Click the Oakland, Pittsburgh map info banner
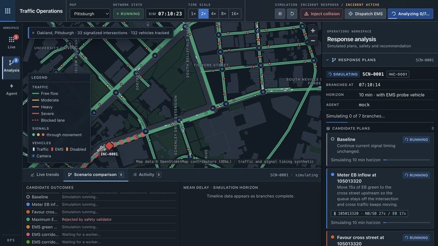Image resolution: width=438 pixels, height=246 pixels. [x=101, y=33]
